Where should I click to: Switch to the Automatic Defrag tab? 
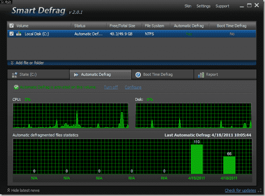coord(100,74)
